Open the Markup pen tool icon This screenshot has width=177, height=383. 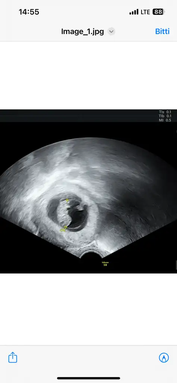point(164,358)
